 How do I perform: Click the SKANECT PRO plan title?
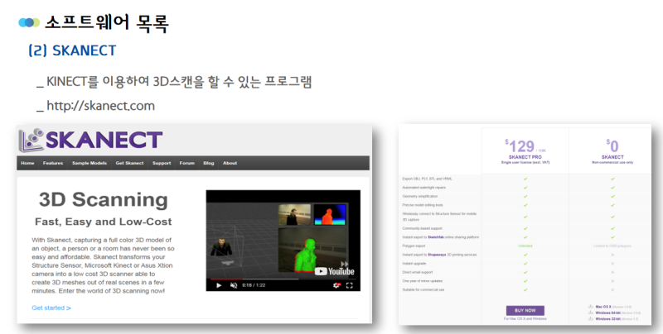pos(525,157)
